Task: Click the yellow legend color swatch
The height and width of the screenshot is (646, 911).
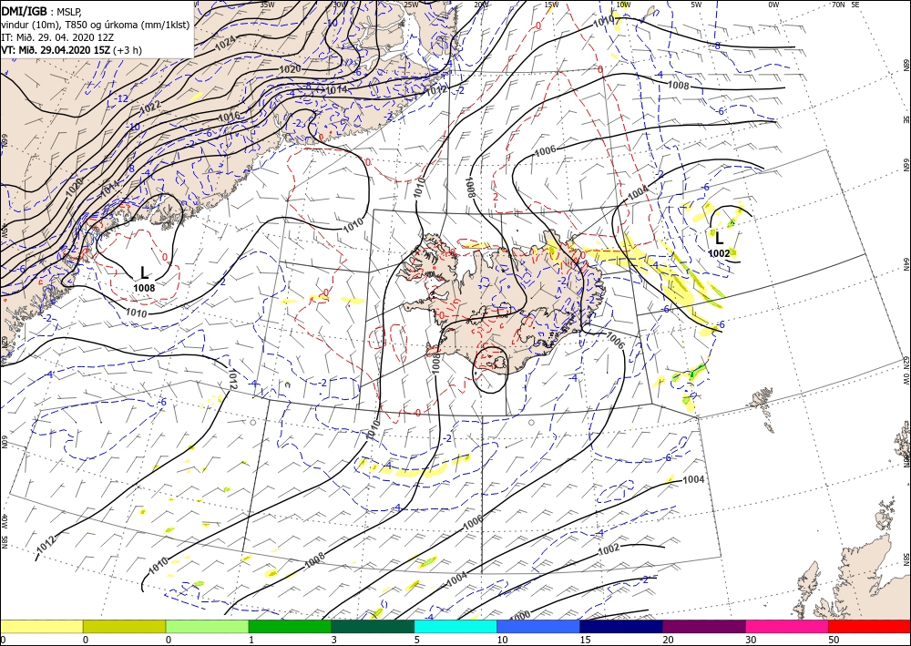Action: pos(41,626)
